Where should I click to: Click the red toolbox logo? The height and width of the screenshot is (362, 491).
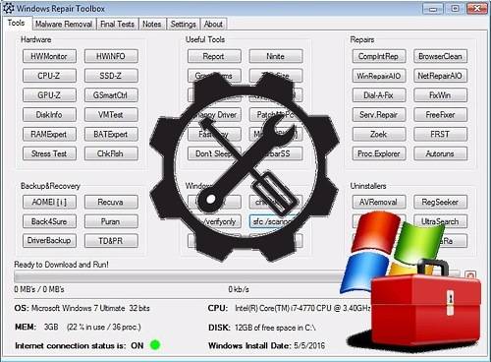[425, 308]
